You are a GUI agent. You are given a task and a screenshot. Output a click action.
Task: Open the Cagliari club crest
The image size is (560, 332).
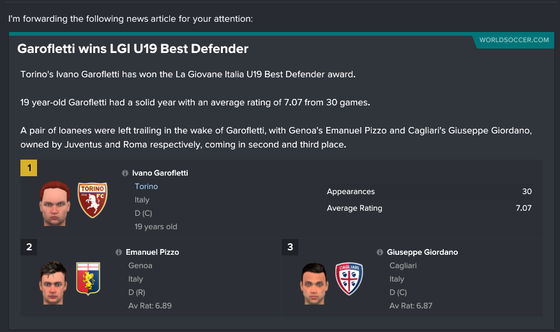(x=349, y=279)
